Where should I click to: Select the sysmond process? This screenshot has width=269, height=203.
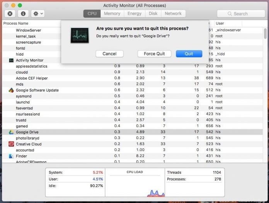tap(24, 96)
